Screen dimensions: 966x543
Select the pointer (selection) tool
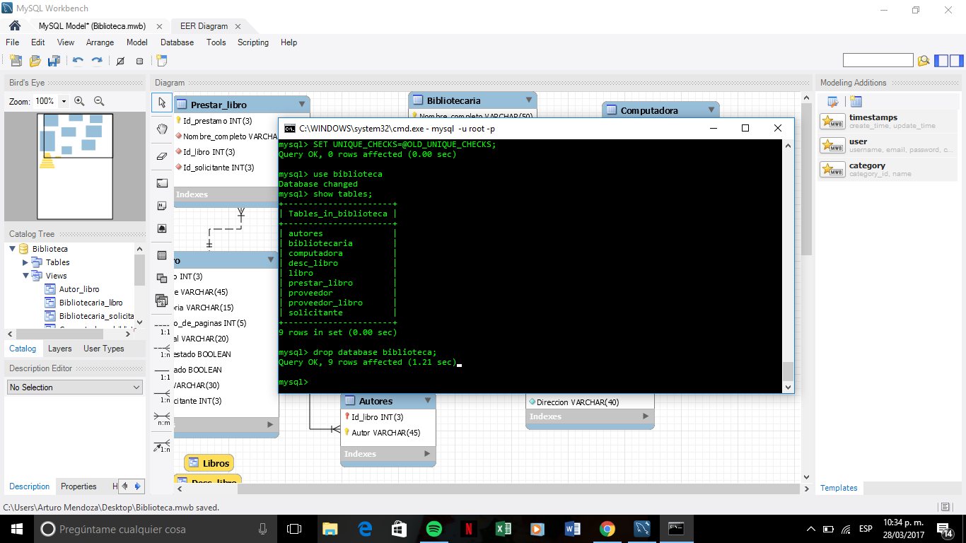click(x=162, y=103)
